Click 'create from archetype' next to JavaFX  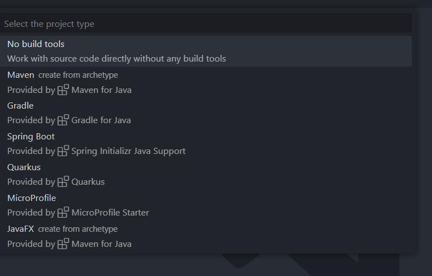tap(78, 229)
